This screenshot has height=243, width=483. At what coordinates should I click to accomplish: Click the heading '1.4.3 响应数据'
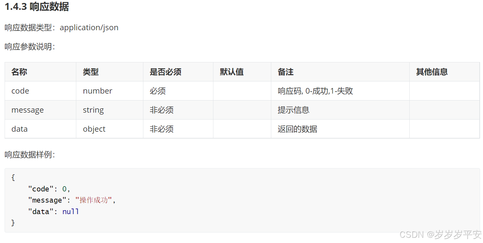(37, 7)
